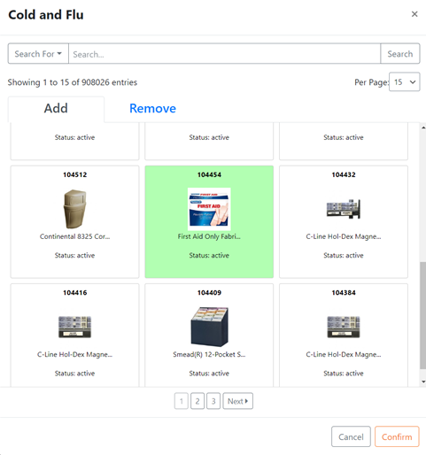The height and width of the screenshot is (455, 426).
Task: Click the C-Line Hol-Dex image in card 104432
Action: tap(344, 209)
